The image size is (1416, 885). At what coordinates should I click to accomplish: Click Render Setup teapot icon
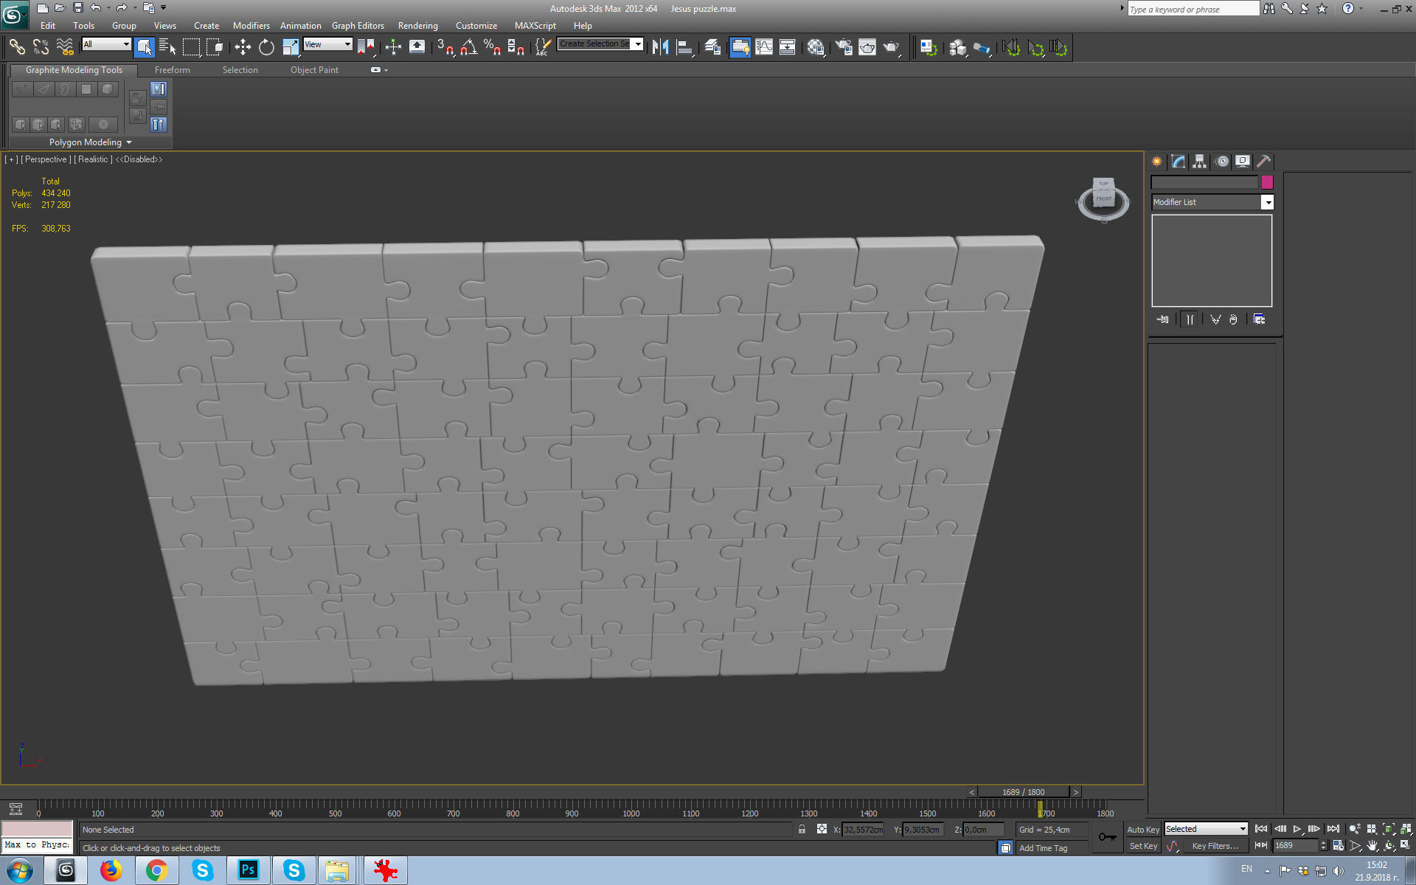point(844,48)
